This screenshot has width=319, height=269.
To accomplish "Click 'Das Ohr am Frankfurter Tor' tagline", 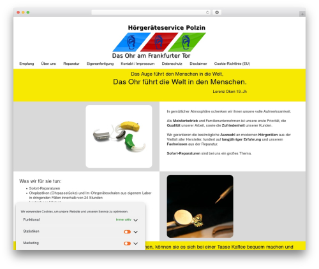I will pyautogui.click(x=151, y=56).
